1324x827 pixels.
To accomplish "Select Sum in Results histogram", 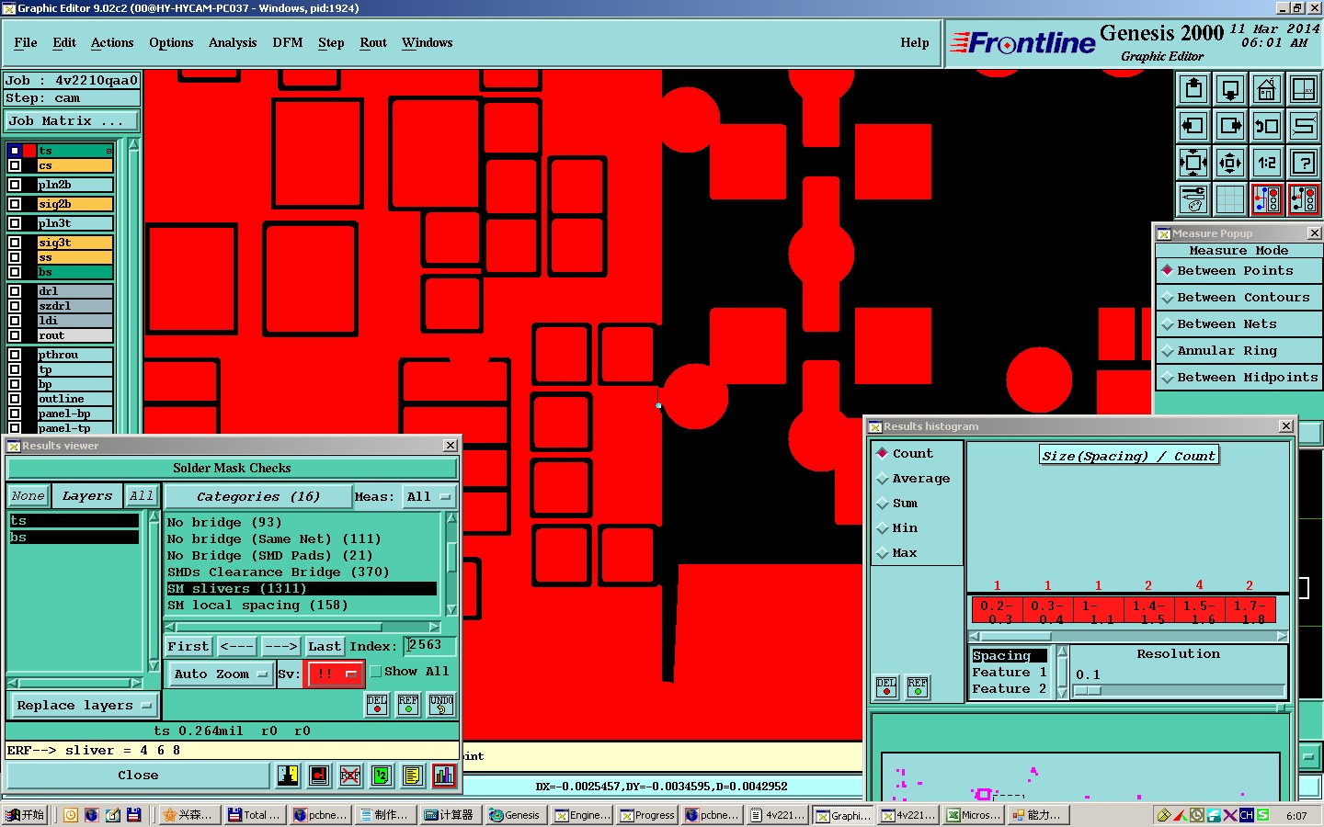I will pyautogui.click(x=897, y=504).
